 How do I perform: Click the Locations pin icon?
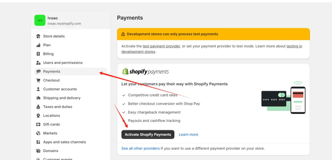(x=38, y=116)
